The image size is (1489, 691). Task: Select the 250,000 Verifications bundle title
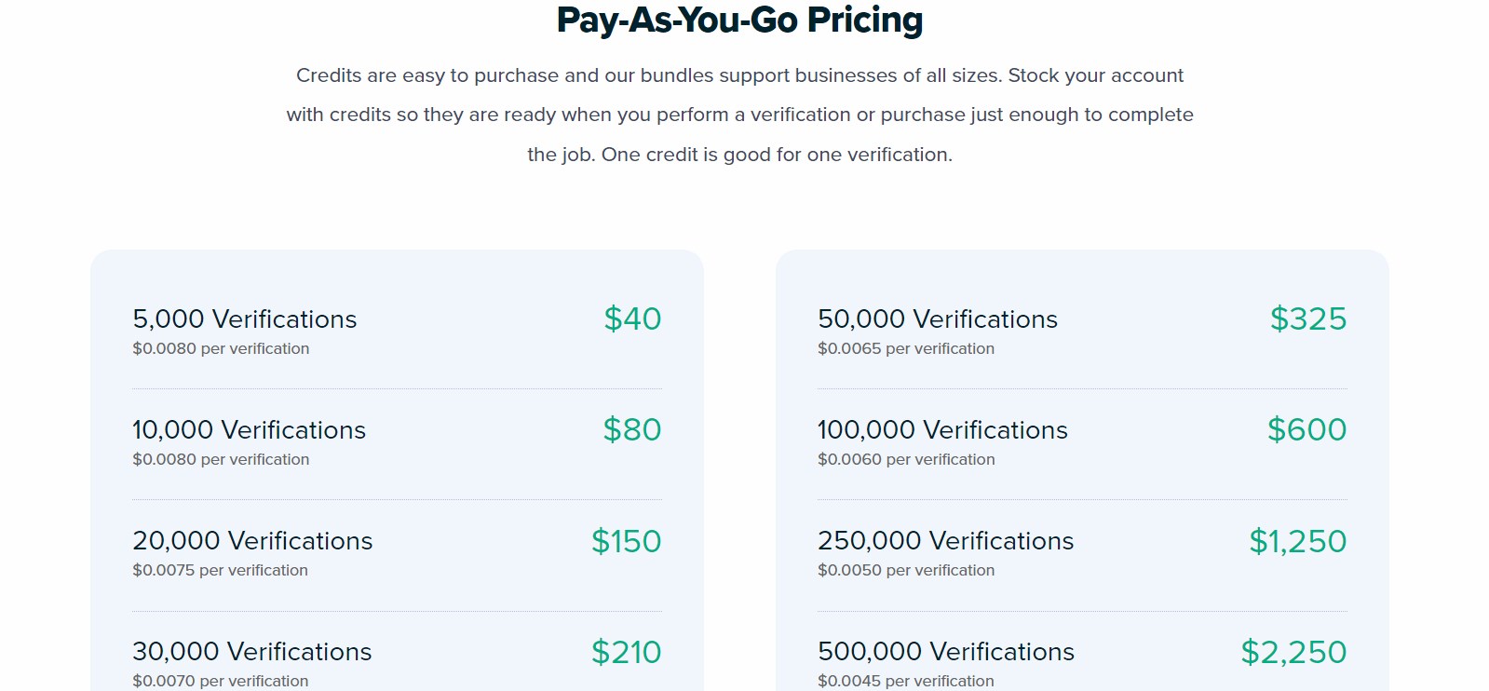pyautogui.click(x=946, y=541)
